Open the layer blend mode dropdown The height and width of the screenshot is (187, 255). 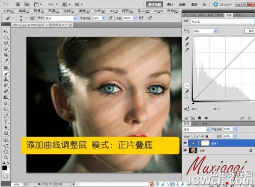point(196,129)
